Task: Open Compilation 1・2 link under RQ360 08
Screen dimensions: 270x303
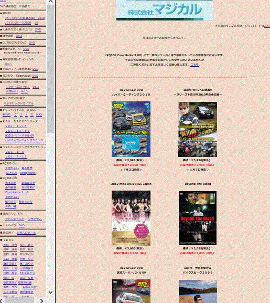Action: pos(17,192)
